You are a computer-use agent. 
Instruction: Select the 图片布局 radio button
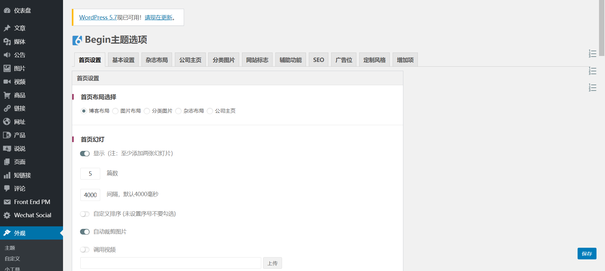pos(115,111)
